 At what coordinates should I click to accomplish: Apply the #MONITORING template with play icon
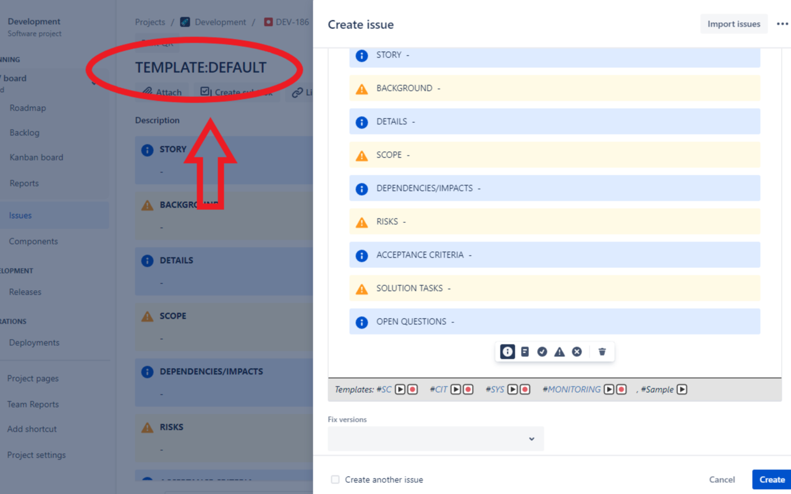[x=609, y=389]
